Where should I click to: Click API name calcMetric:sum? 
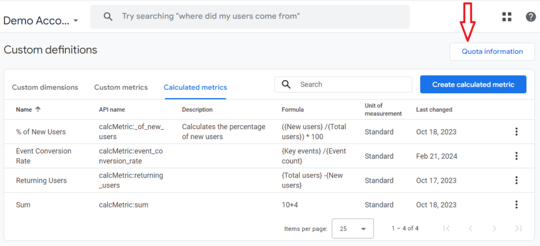click(123, 205)
